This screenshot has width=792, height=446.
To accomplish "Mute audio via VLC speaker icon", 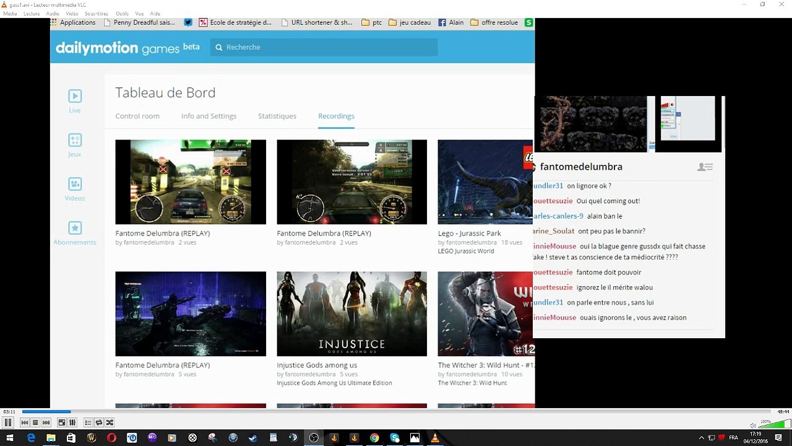I will [x=753, y=425].
